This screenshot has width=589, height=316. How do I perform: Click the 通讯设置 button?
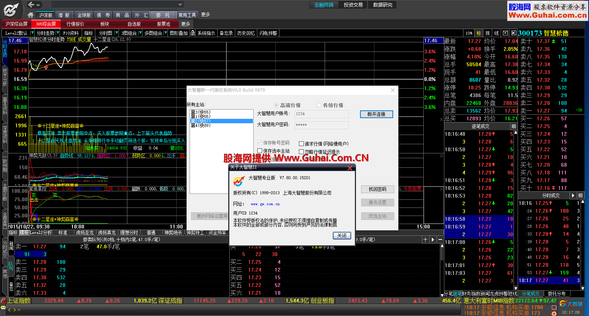click(x=377, y=202)
